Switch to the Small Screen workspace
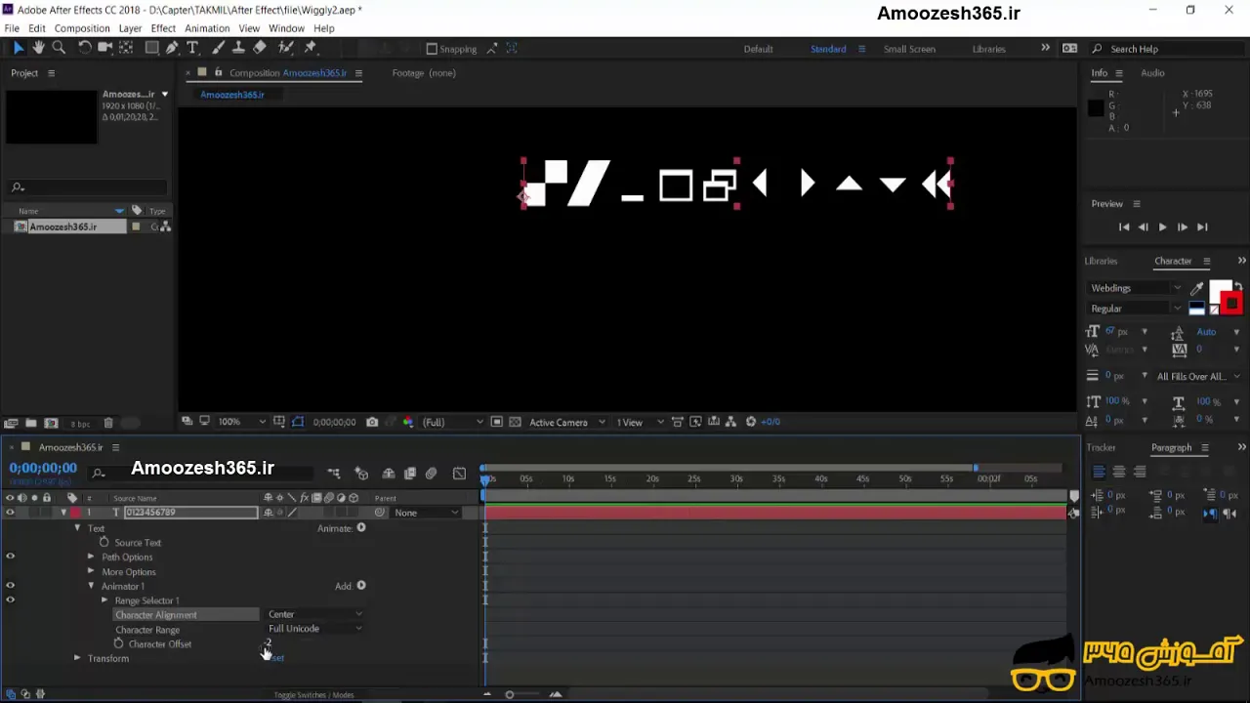Image resolution: width=1250 pixels, height=703 pixels. click(909, 49)
